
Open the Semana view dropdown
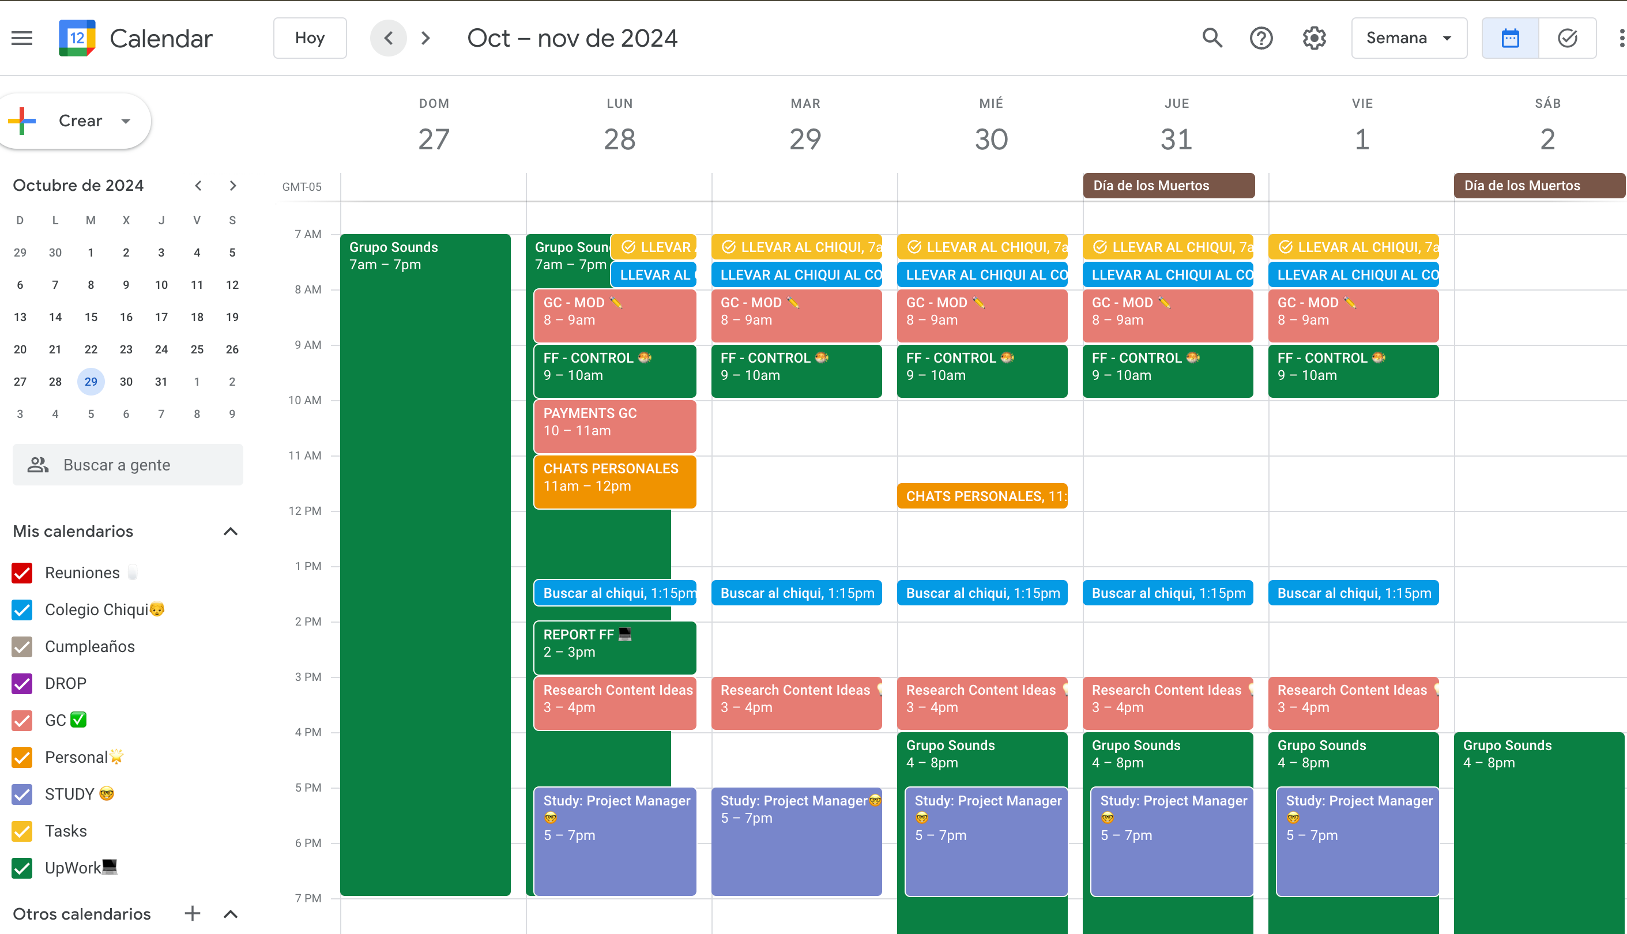pos(1409,39)
